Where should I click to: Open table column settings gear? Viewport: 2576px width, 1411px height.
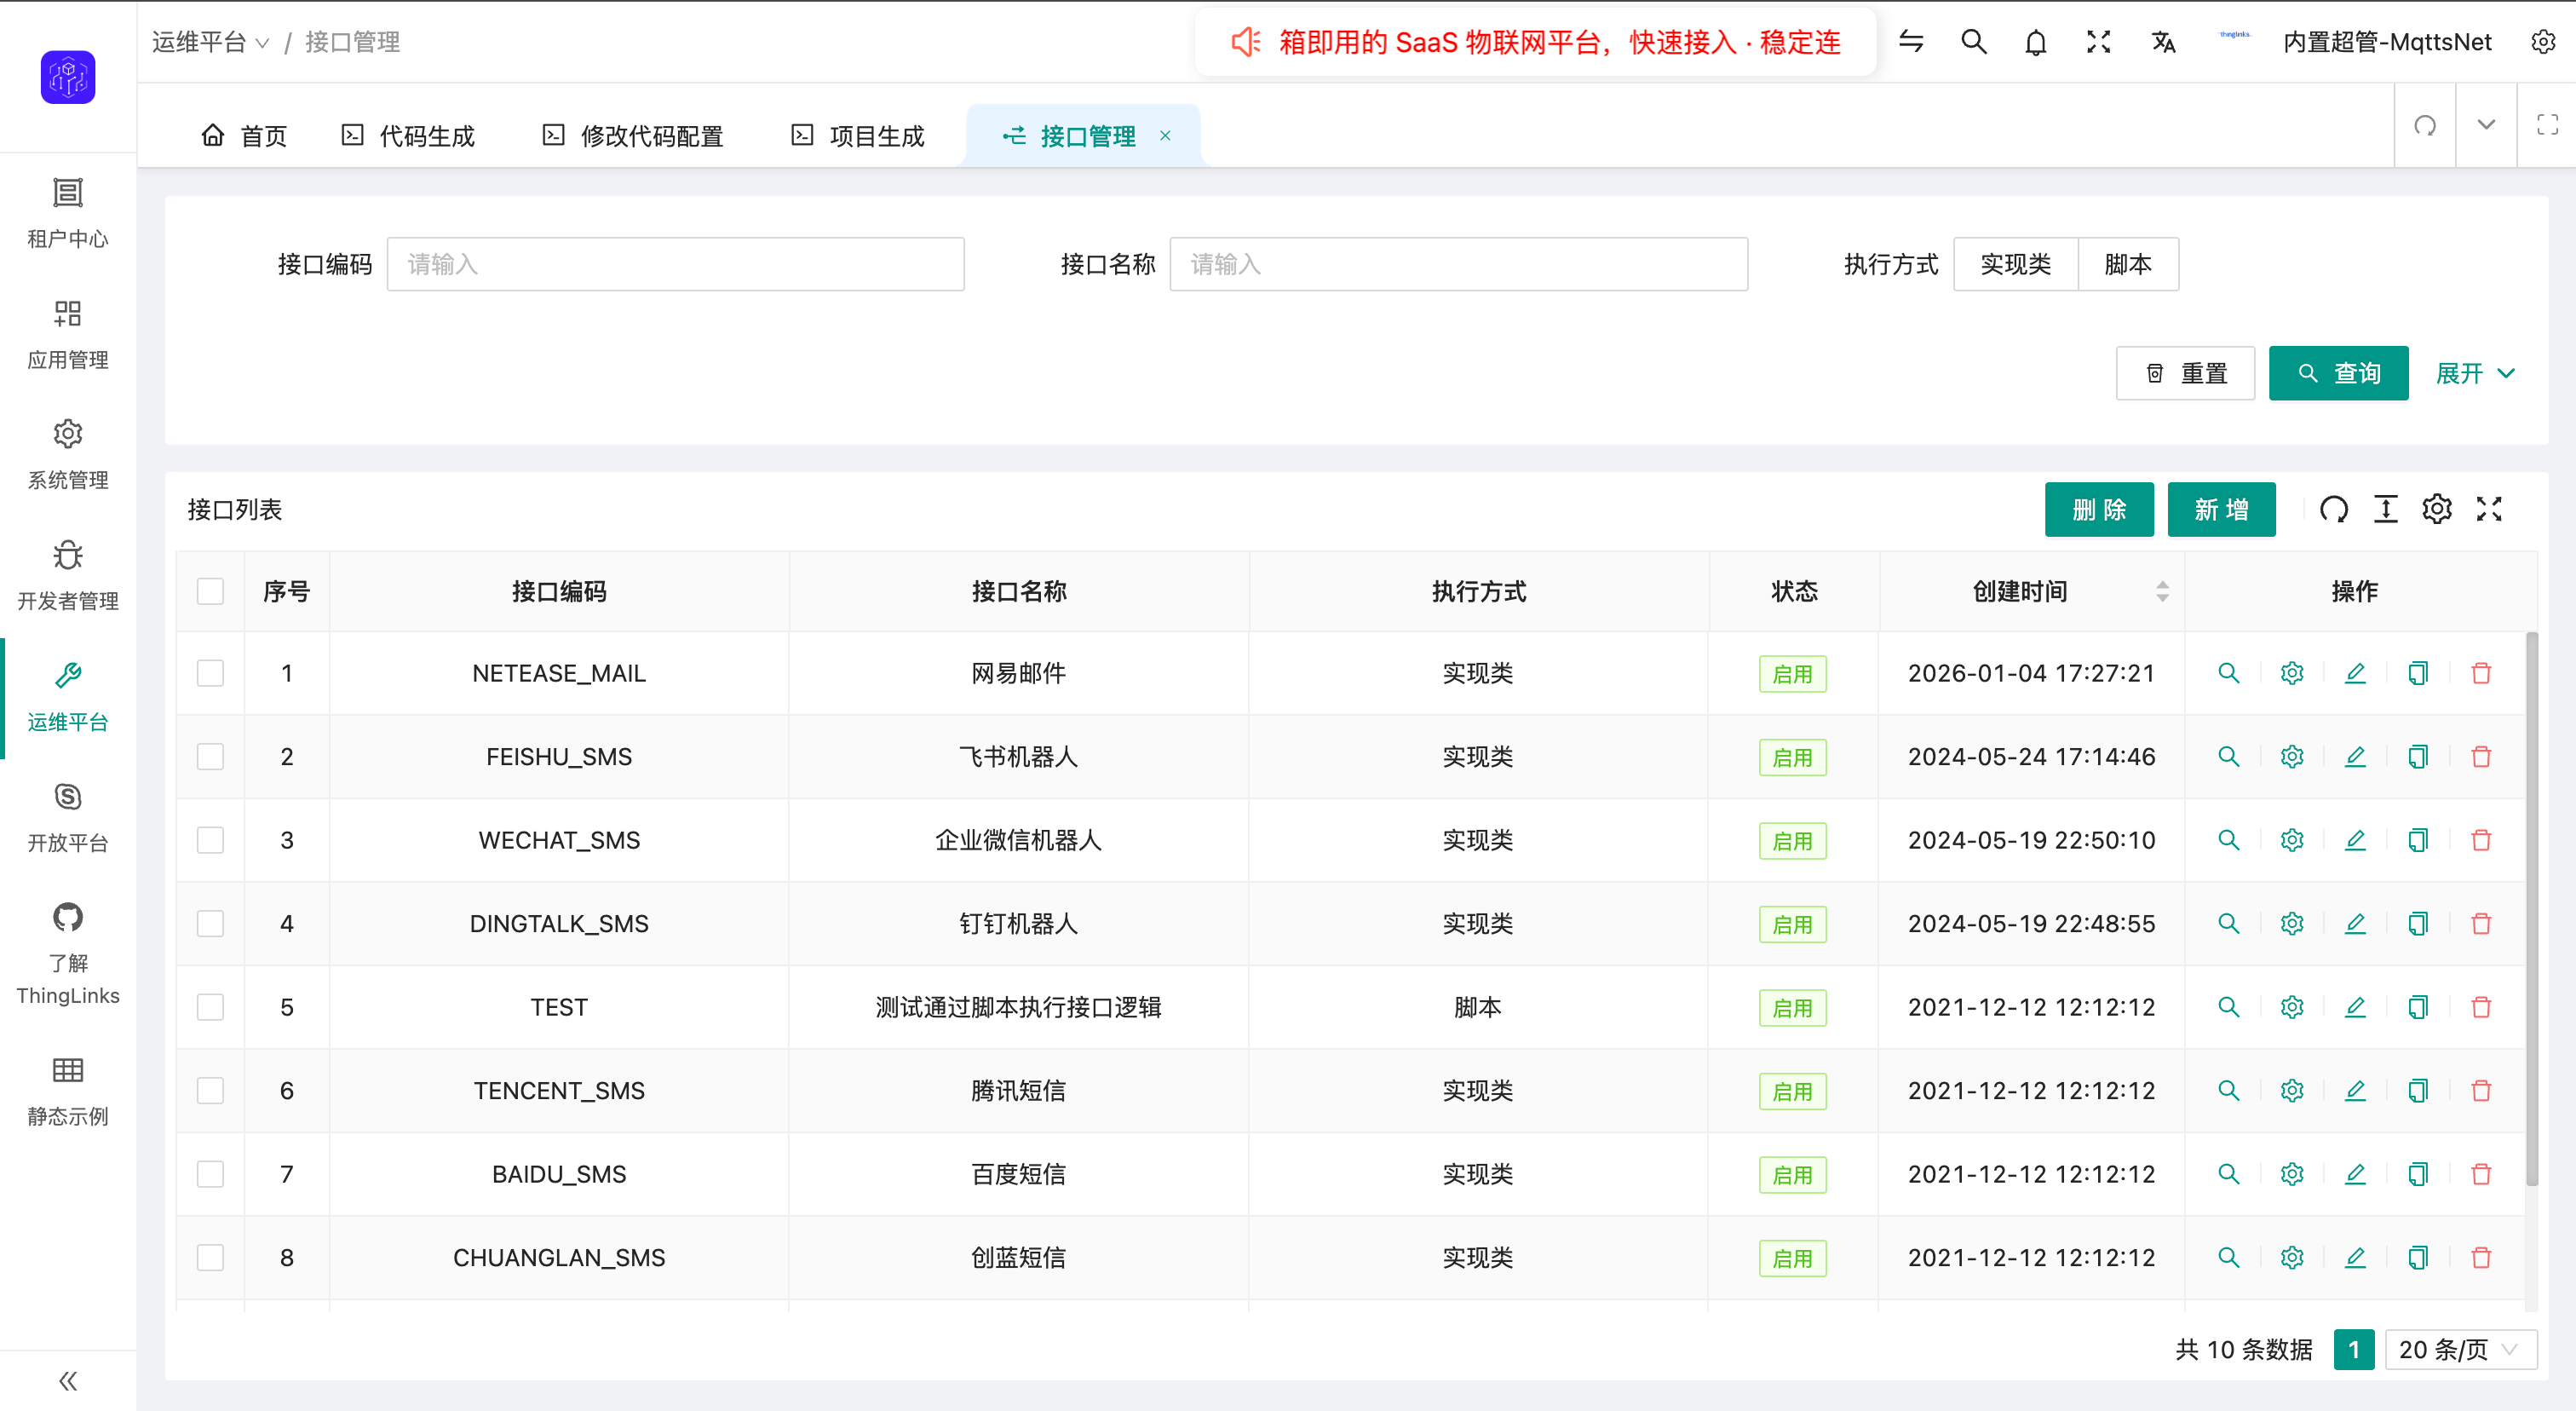pos(2437,509)
